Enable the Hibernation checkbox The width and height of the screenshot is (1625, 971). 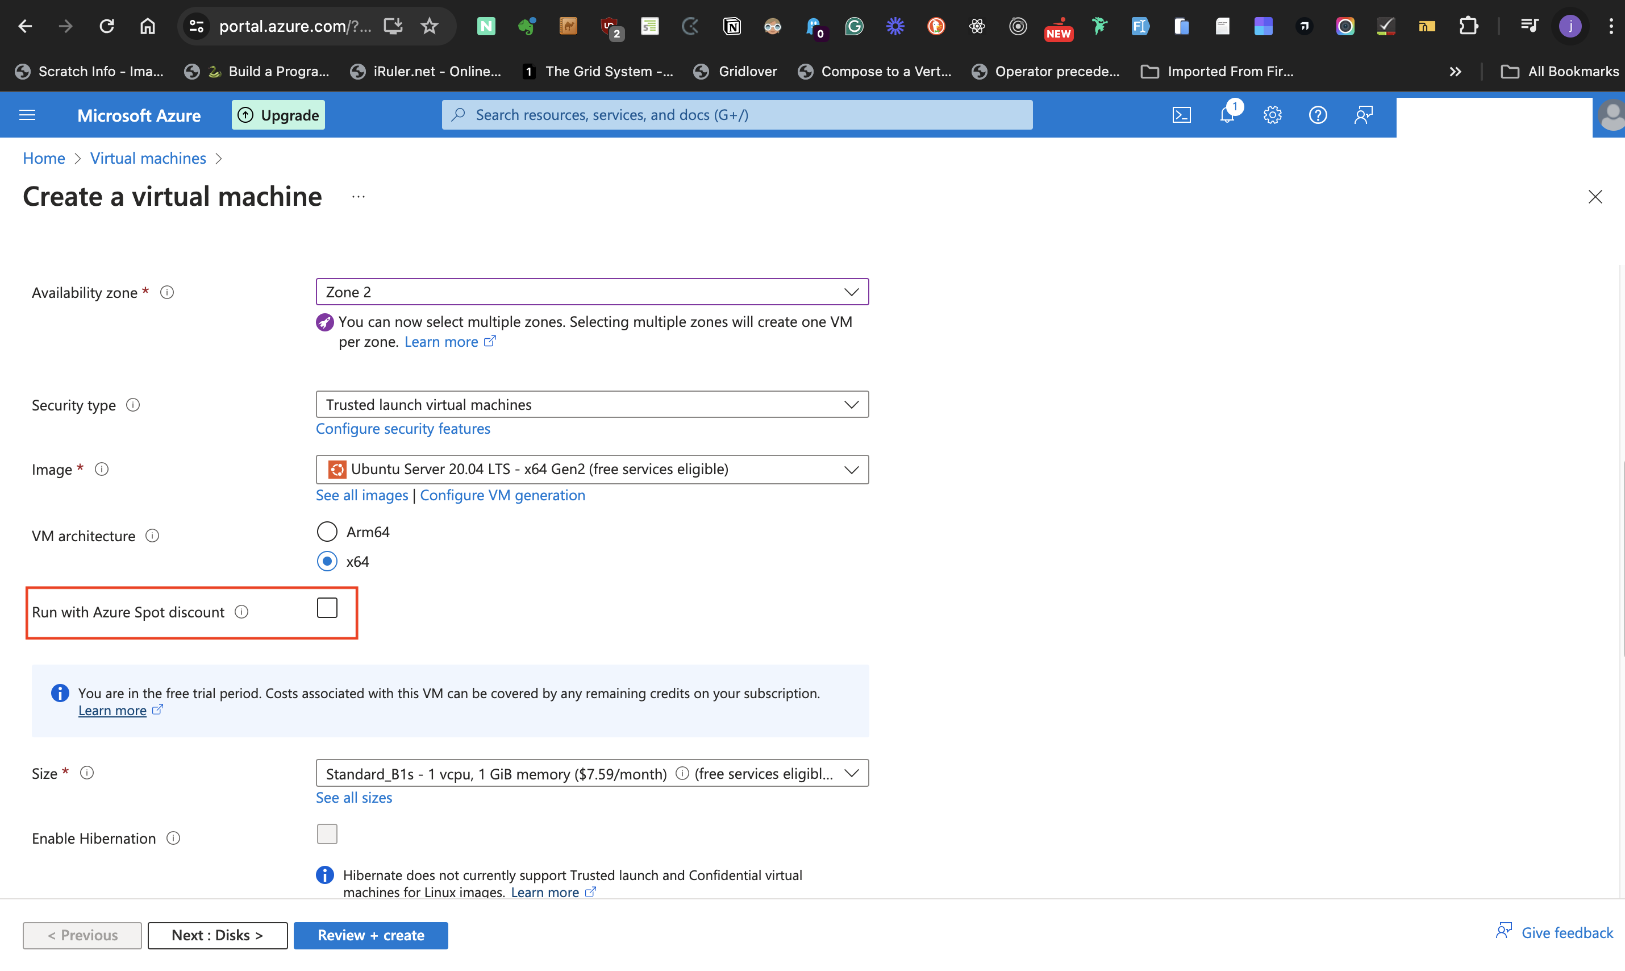pyautogui.click(x=327, y=833)
